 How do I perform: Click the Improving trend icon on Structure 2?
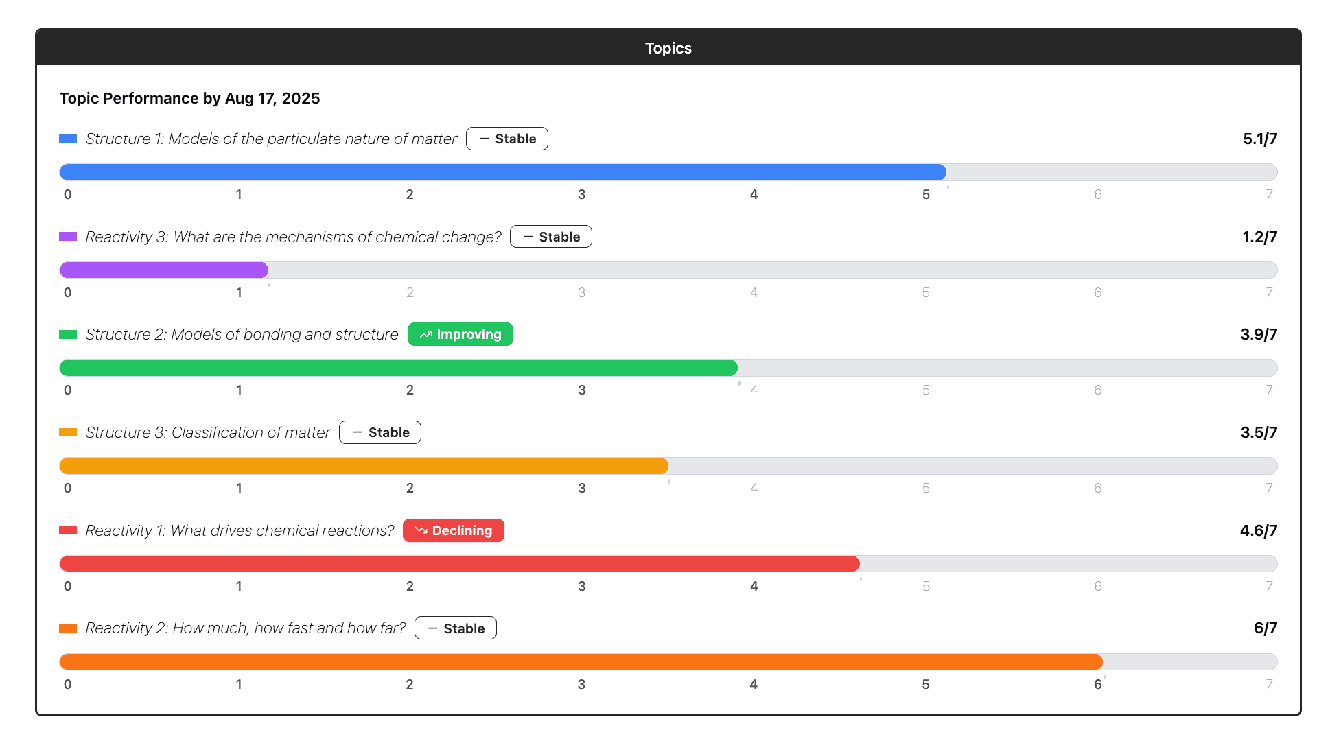tap(425, 334)
